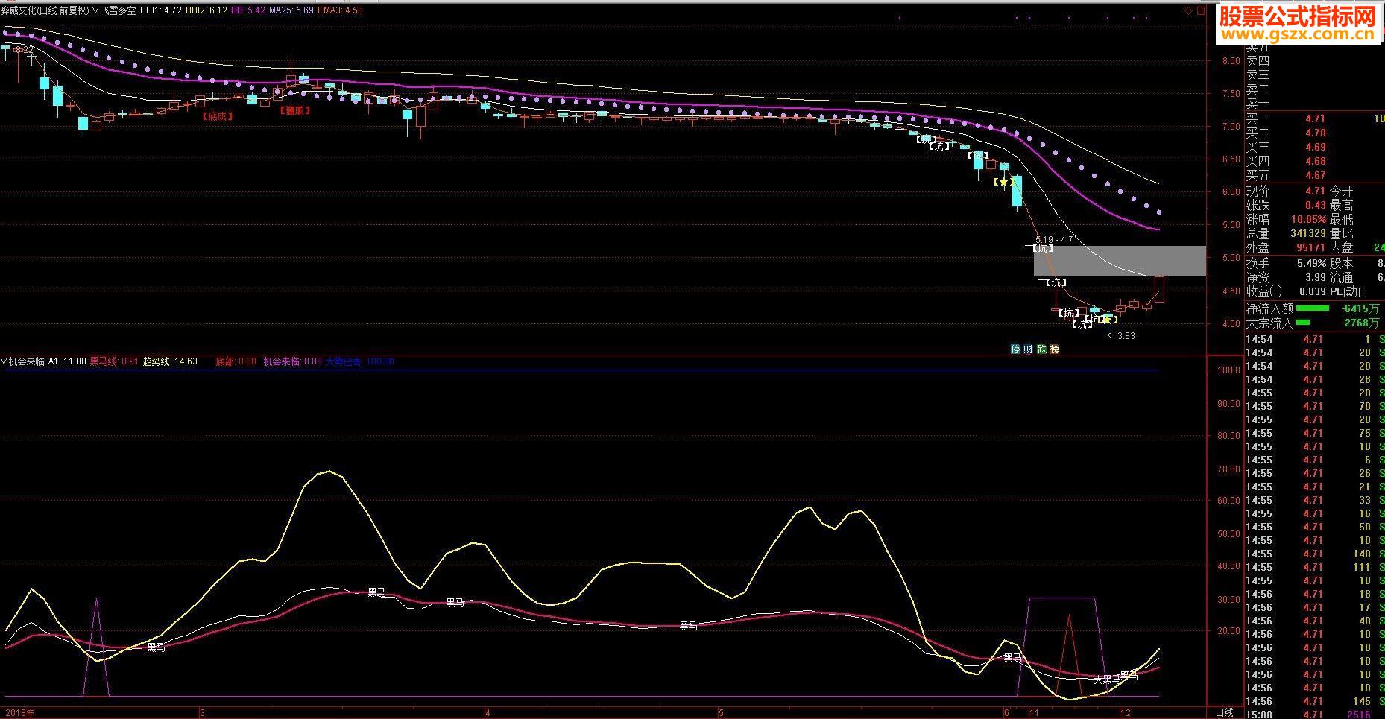The height and width of the screenshot is (719, 1385).
Task: Click the 外盘 value 95171
Action: (x=1310, y=247)
